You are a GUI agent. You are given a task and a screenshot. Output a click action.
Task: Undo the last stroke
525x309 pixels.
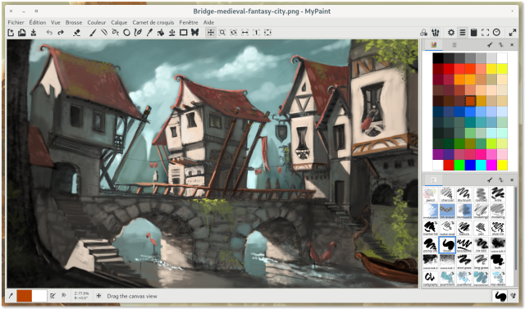coord(49,33)
